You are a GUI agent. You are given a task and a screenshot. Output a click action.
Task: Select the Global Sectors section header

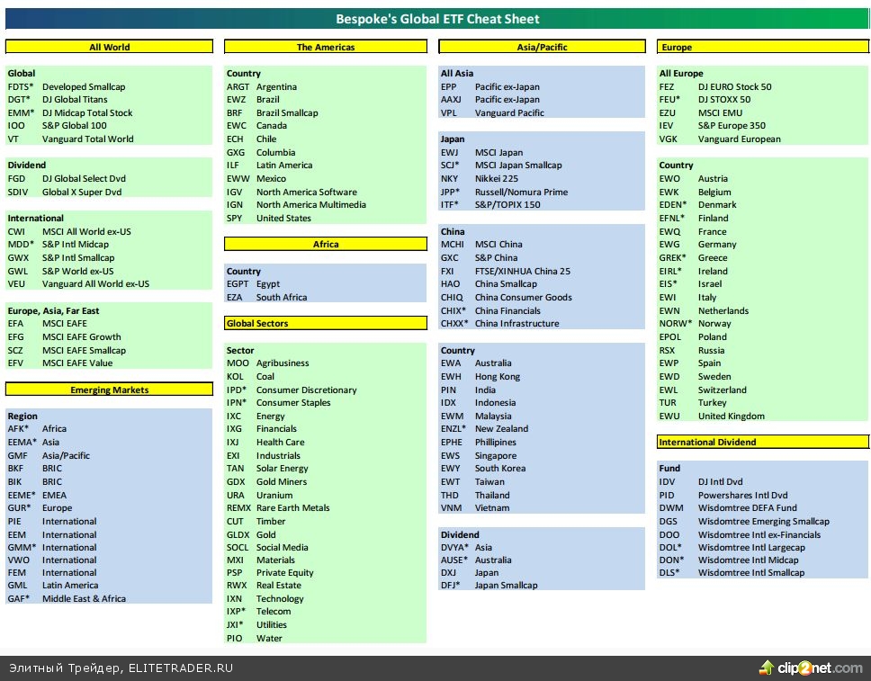[326, 323]
